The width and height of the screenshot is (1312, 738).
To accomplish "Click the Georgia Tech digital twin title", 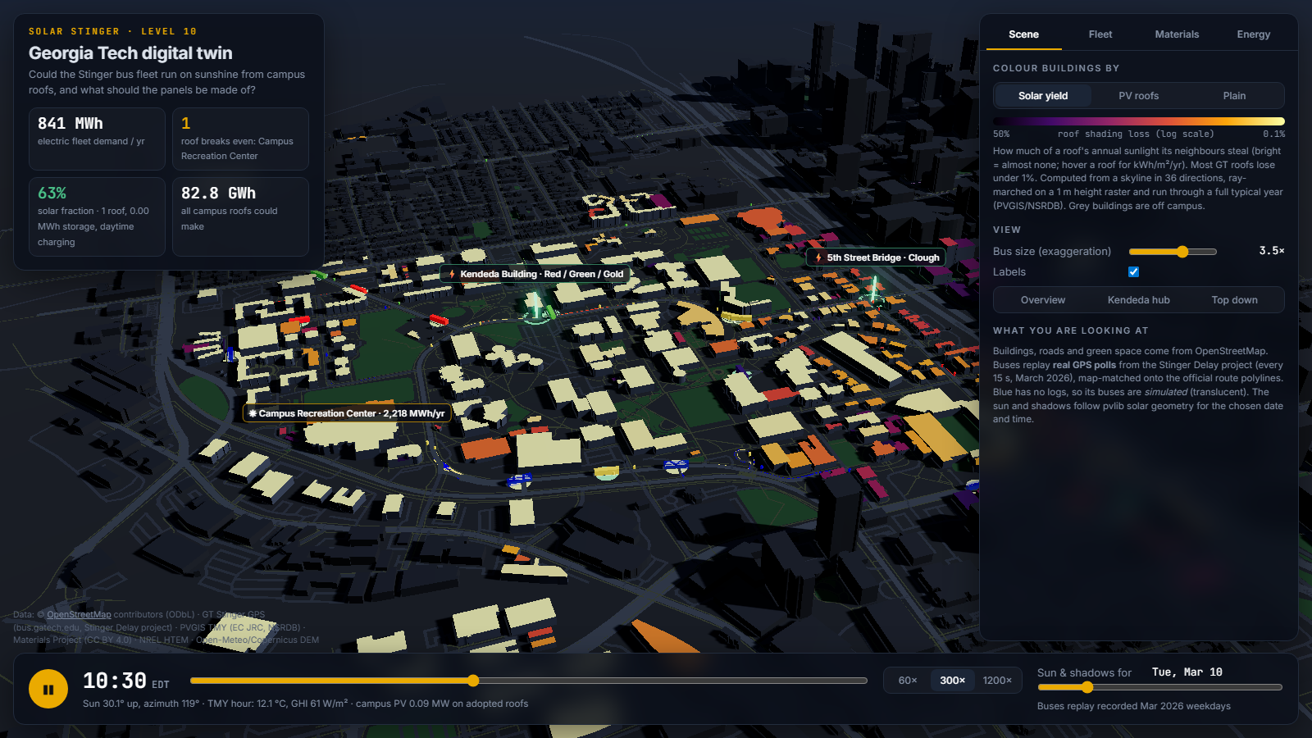I will coord(130,53).
